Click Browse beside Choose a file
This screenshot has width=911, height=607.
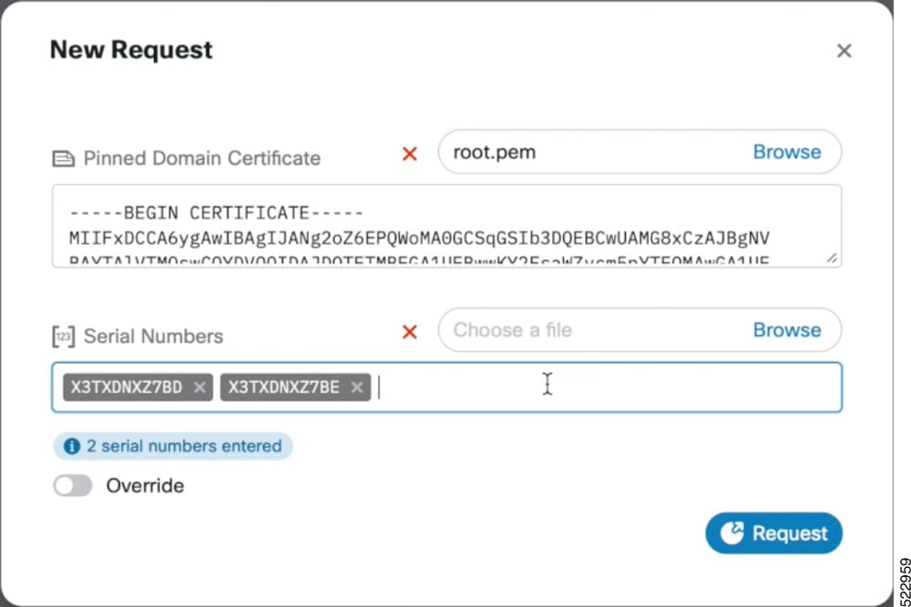pyautogui.click(x=787, y=330)
